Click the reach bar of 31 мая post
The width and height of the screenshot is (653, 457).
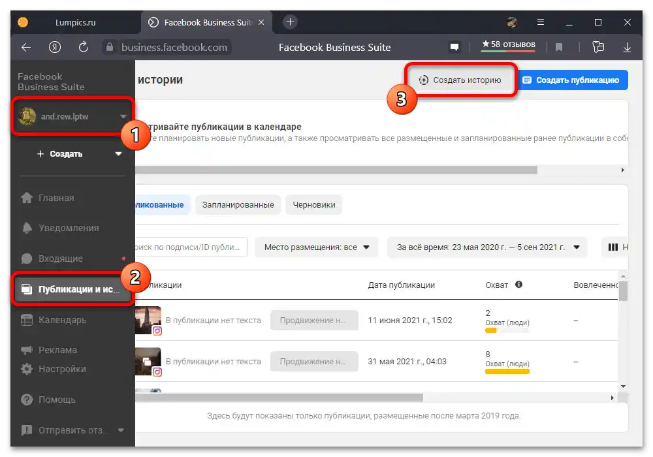coord(507,371)
